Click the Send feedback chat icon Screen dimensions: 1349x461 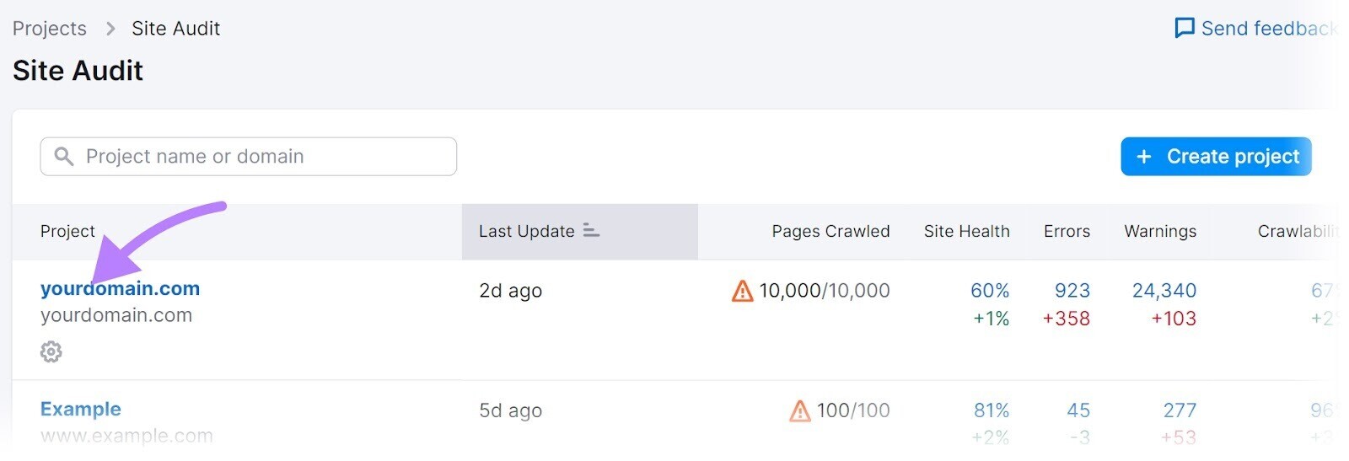[x=1185, y=29]
